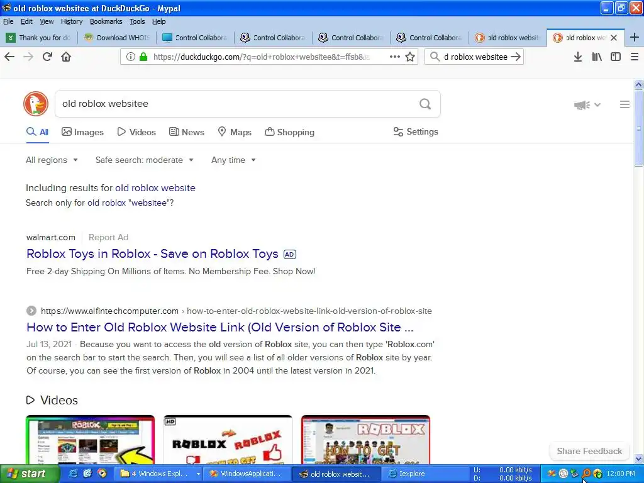Expand the grouped Windows Explorer taskbar arrow
The width and height of the screenshot is (644, 483).
[198, 474]
